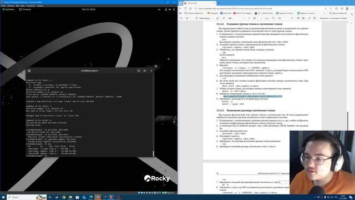Image resolution: width=355 pixels, height=200 pixels.
Task: Click the Windows taskbar search box
Action: tap(27, 197)
